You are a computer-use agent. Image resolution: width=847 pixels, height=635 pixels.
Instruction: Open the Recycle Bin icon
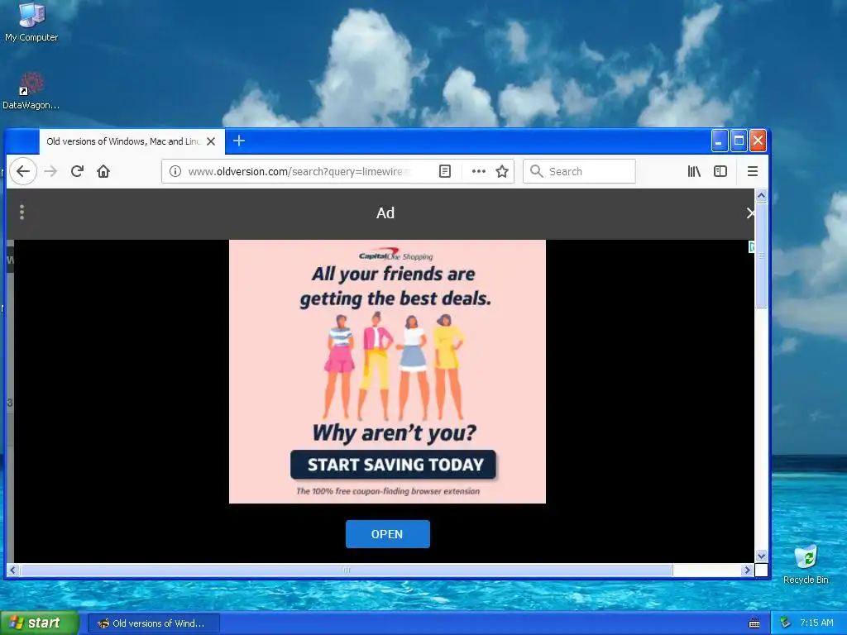(806, 564)
